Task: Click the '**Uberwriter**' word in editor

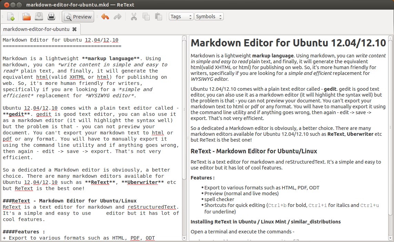Action: click(142, 182)
